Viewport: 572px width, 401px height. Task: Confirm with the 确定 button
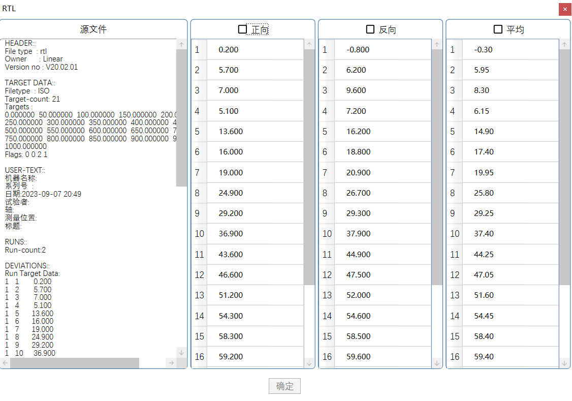tap(284, 386)
